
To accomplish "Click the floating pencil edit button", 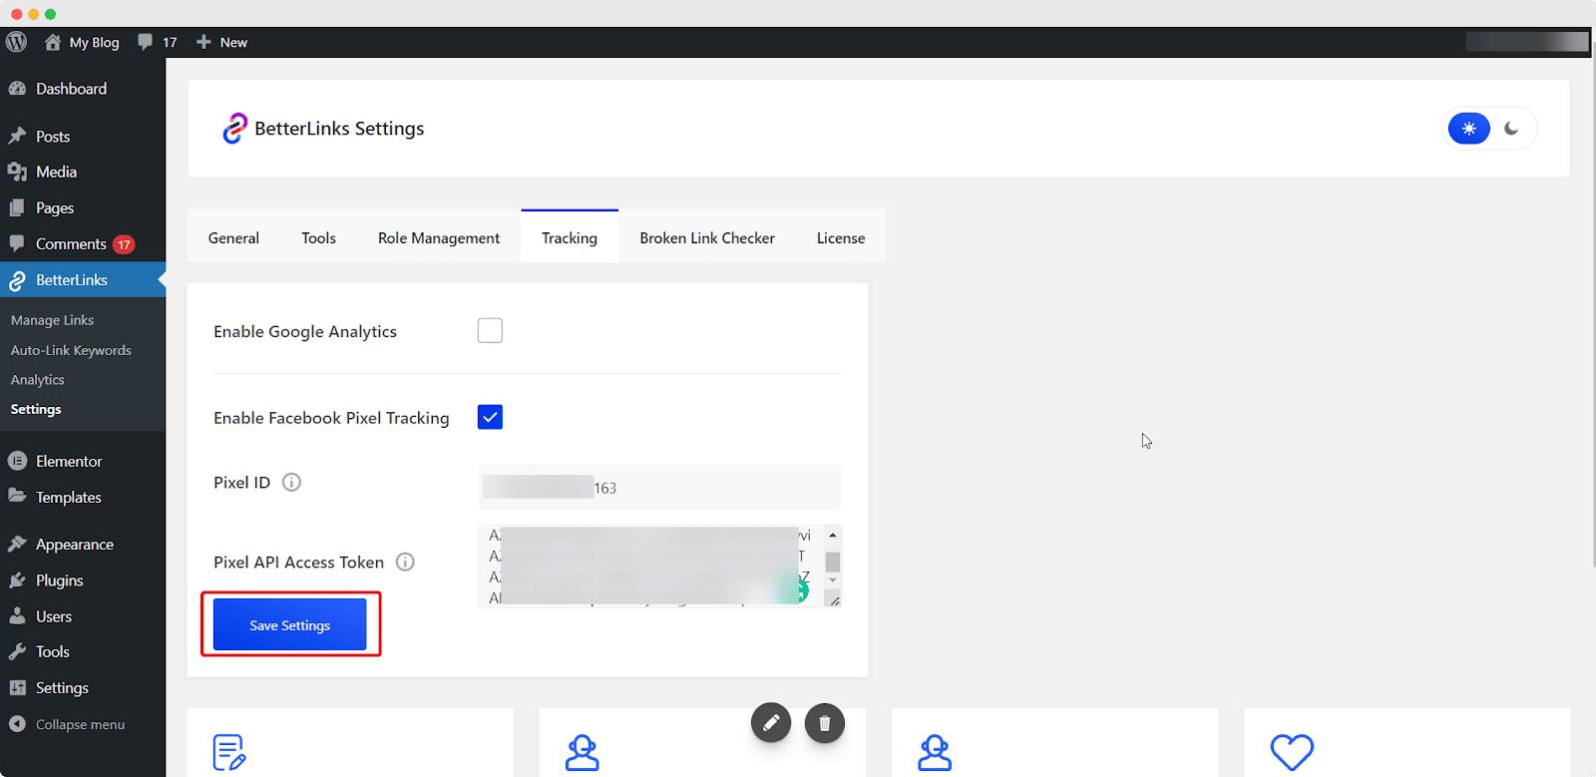I will point(771,723).
